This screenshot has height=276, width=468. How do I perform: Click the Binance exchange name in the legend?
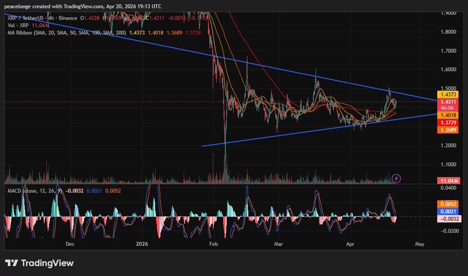click(69, 19)
